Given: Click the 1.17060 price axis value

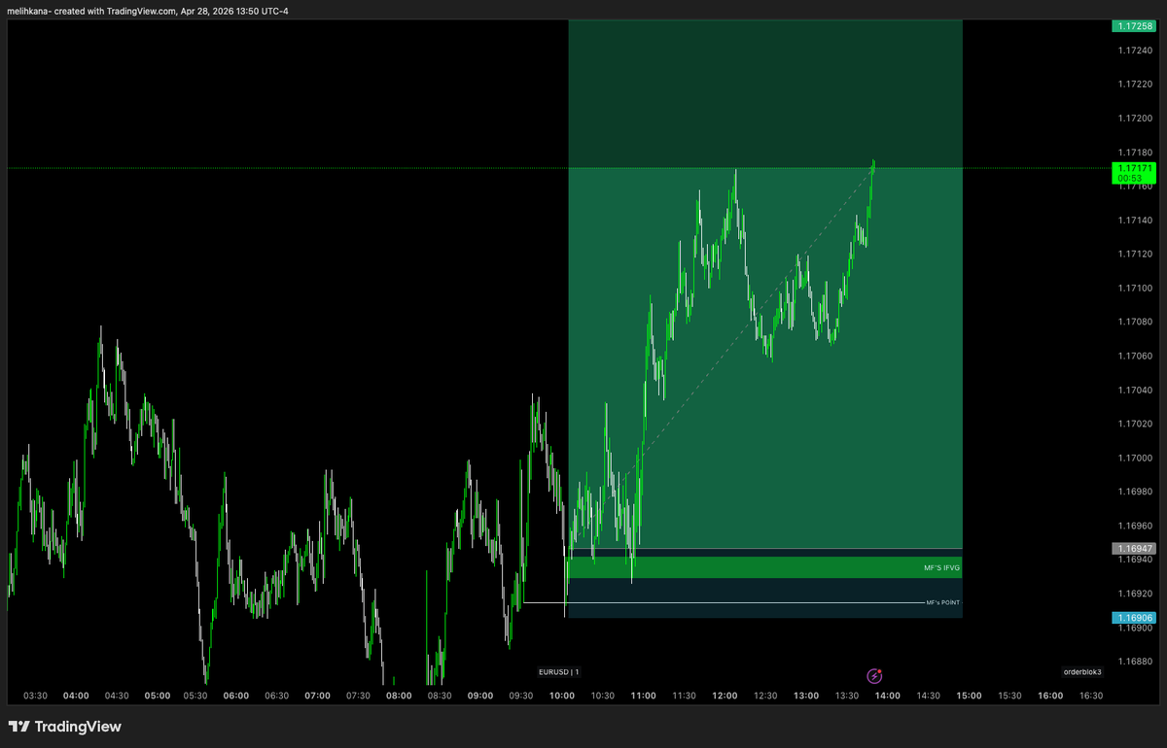Looking at the screenshot, I should 1136,356.
